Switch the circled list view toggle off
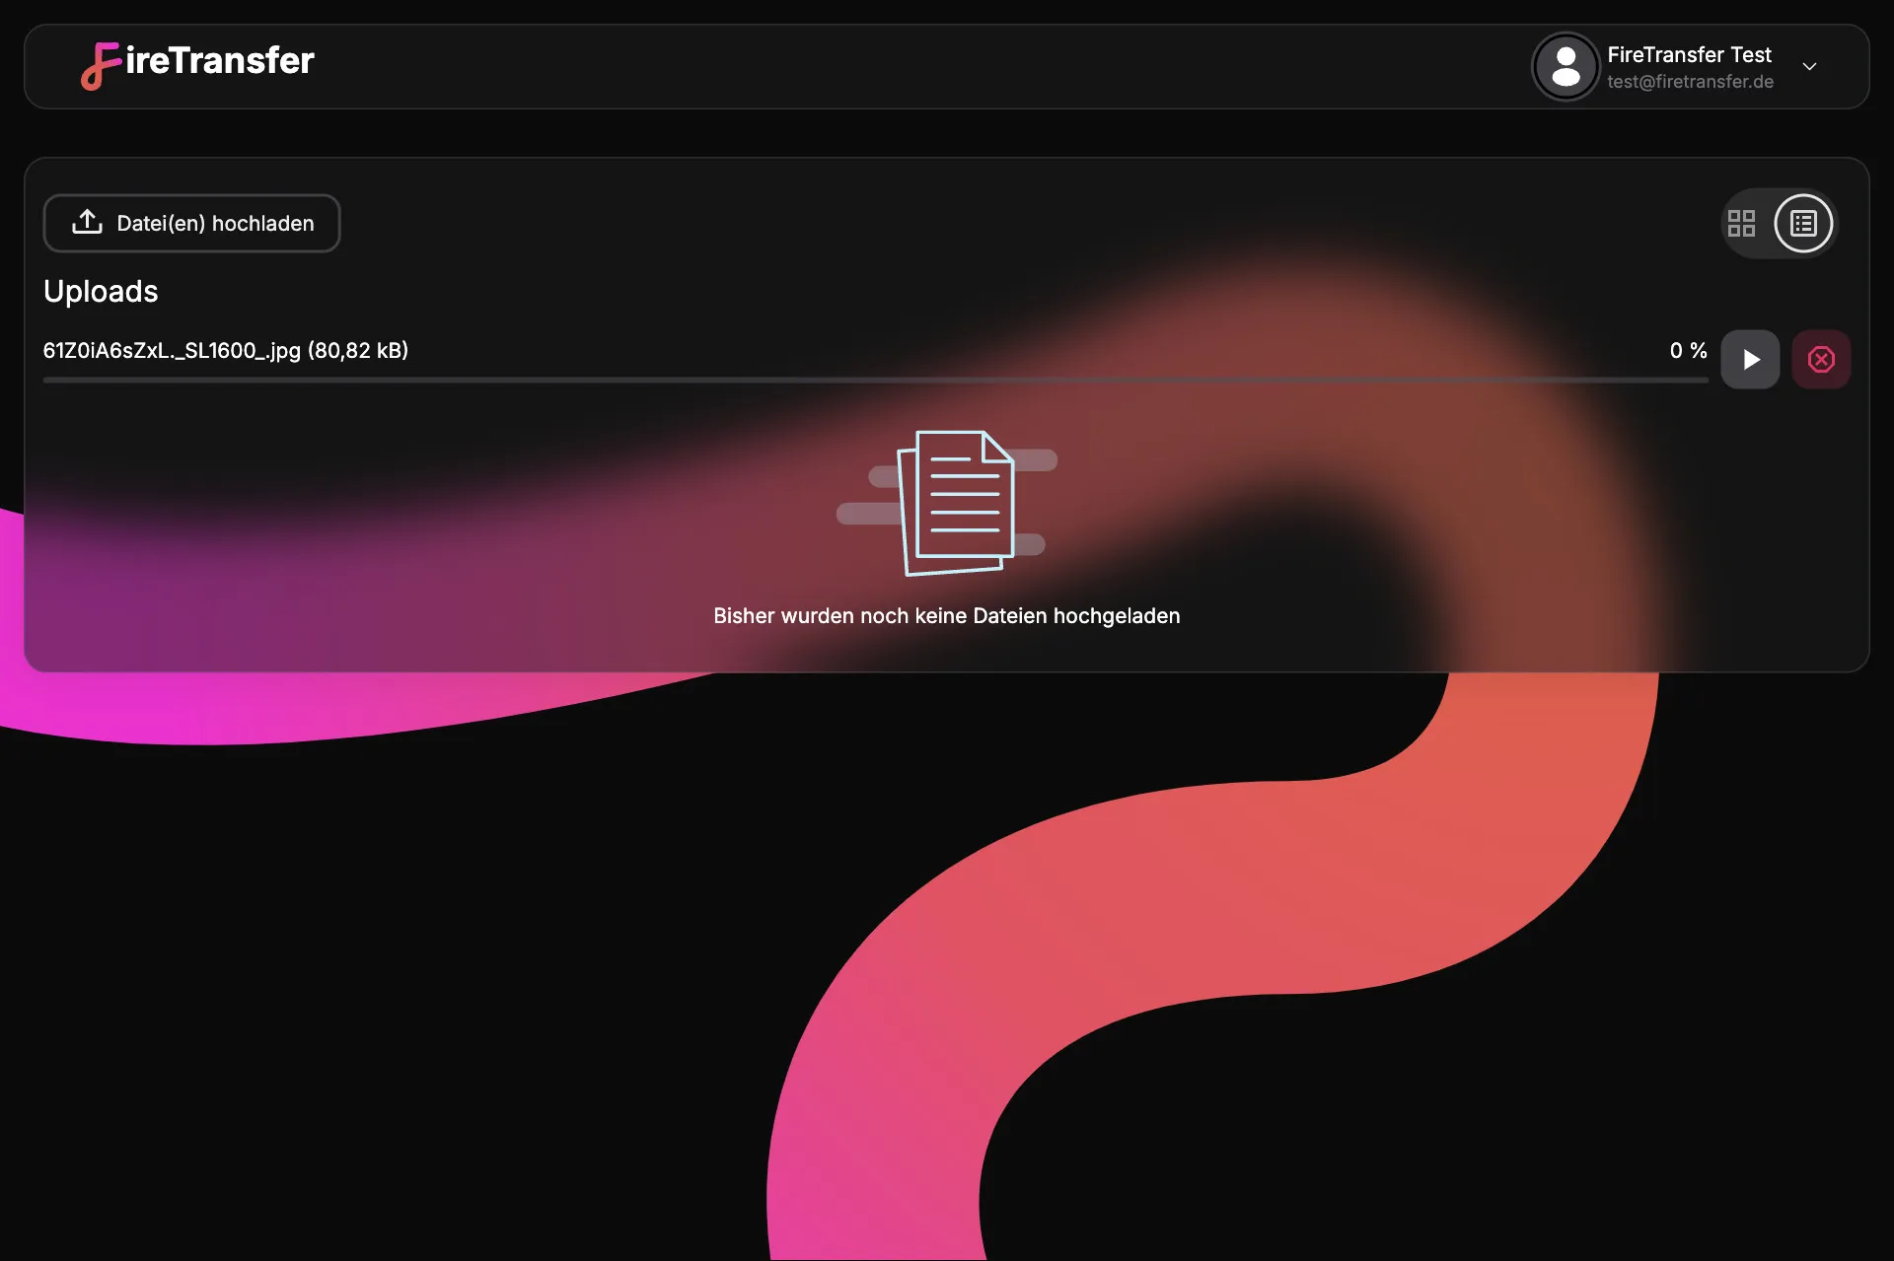 click(x=1802, y=223)
